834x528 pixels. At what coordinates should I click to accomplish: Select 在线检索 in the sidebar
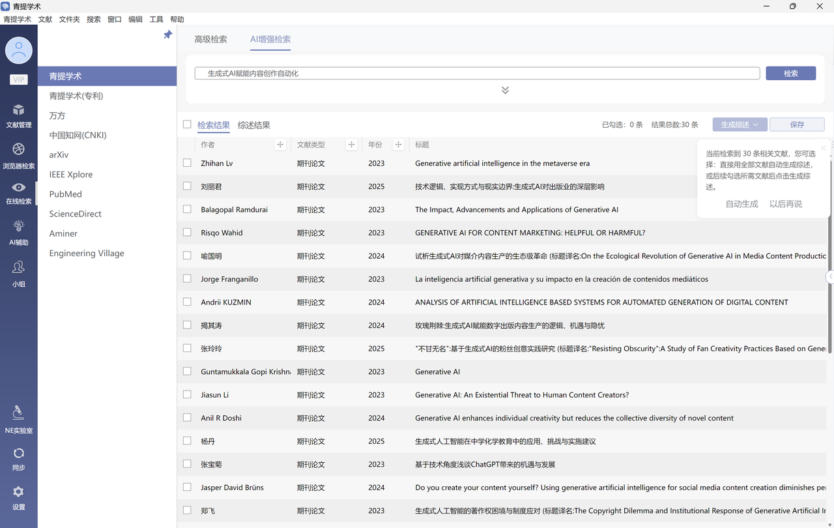19,194
